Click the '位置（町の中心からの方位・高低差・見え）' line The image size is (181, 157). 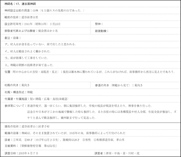tap(89, 72)
